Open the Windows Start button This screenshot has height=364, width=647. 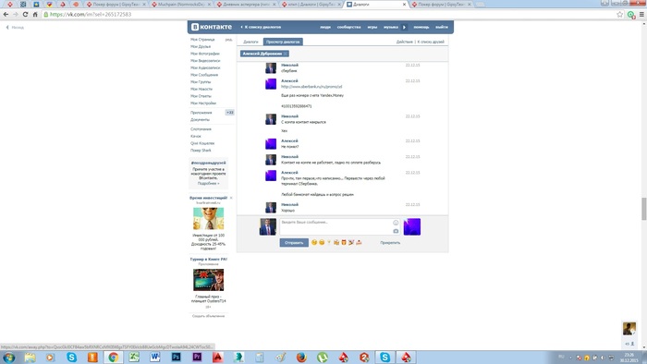pyautogui.click(x=8, y=357)
